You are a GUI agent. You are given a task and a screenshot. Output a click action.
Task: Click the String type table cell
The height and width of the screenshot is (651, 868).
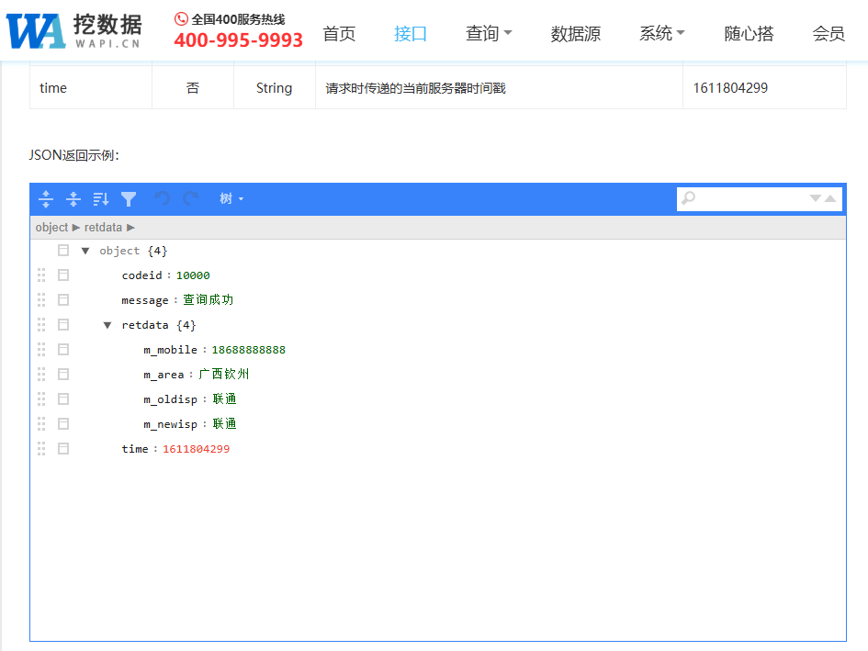click(275, 87)
